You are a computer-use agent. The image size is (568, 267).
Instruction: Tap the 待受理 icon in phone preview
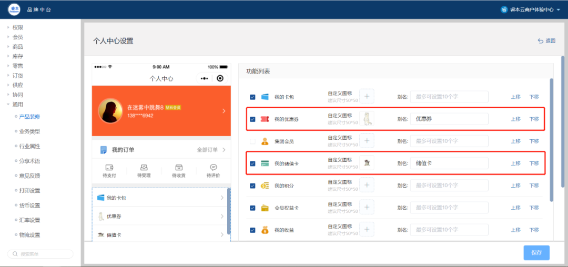click(144, 168)
